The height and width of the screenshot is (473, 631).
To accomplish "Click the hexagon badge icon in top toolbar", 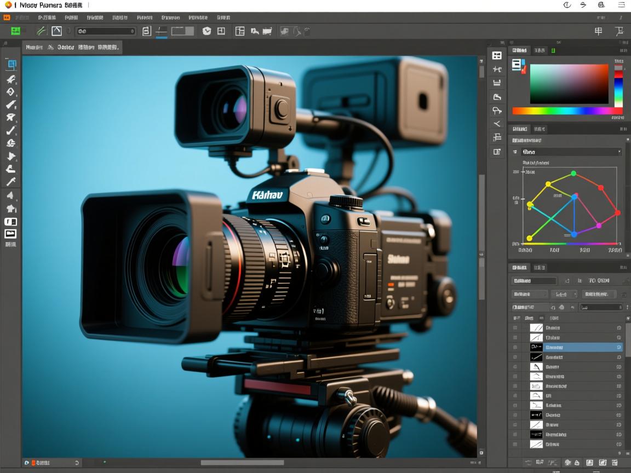I will click(206, 31).
